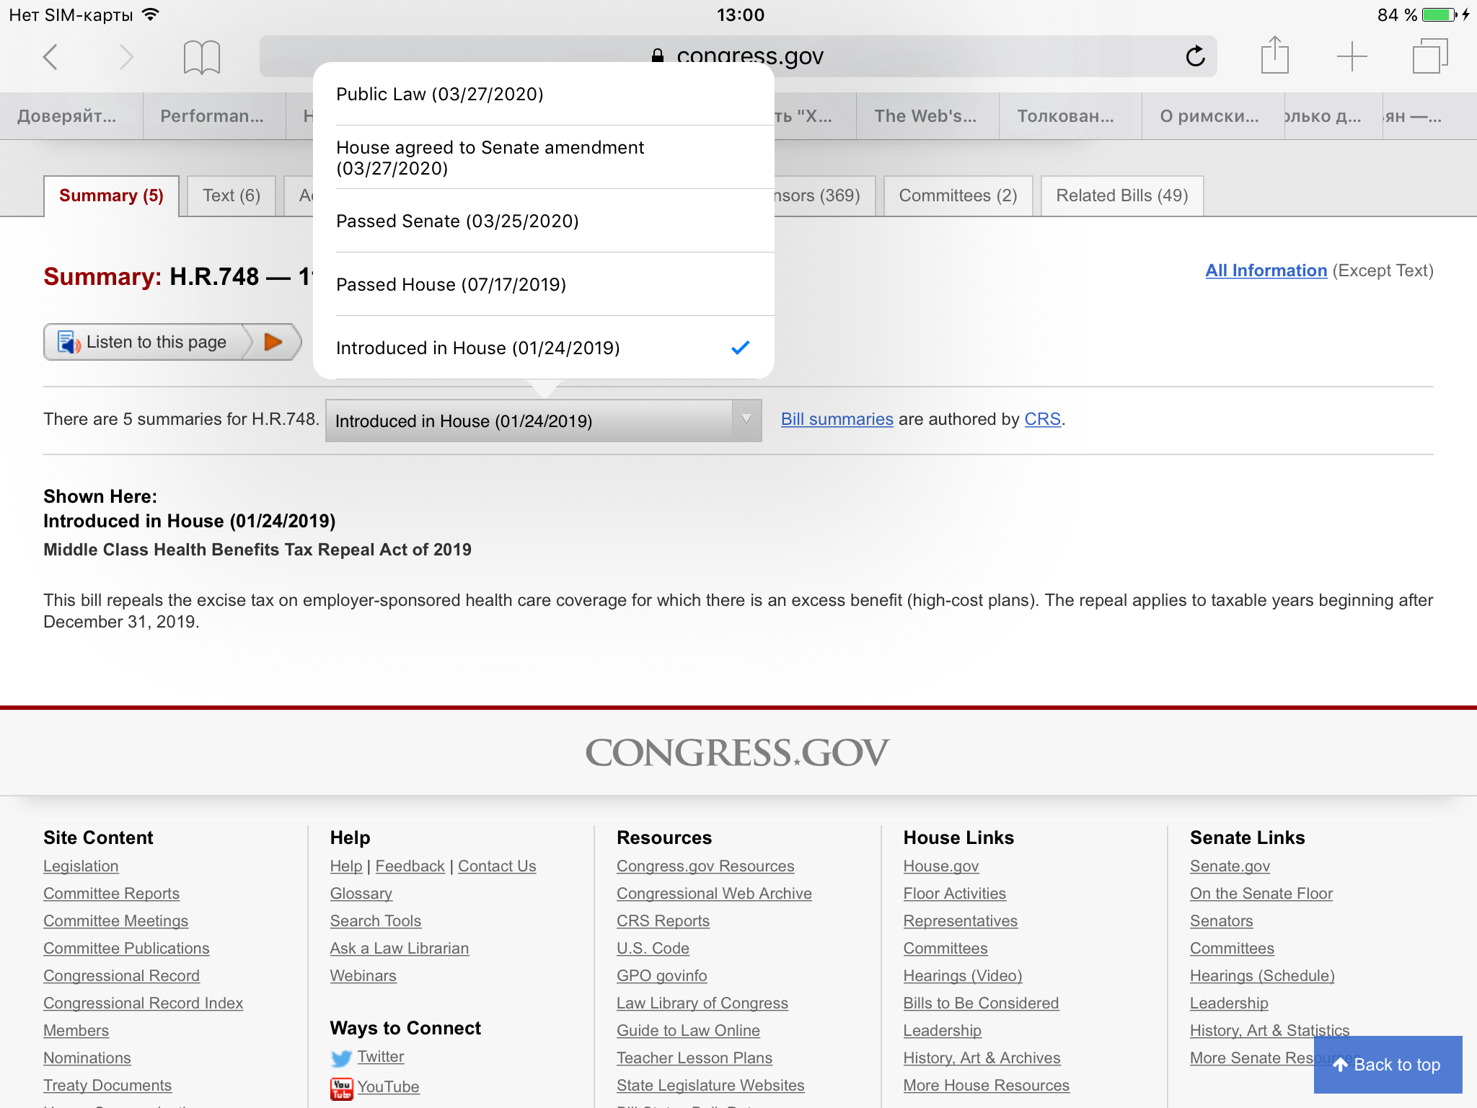Screen dimensions: 1477x1108
Task: Open the Members footer link
Action: [x=76, y=1031]
